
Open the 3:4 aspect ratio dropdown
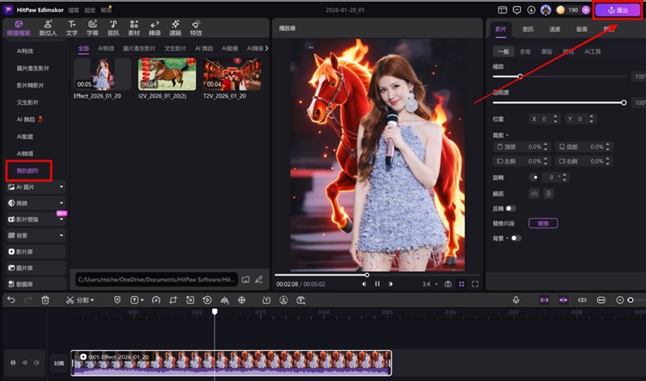tap(429, 283)
